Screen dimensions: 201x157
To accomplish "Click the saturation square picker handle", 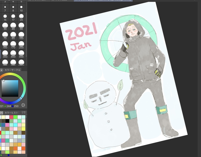I will point(4,80).
